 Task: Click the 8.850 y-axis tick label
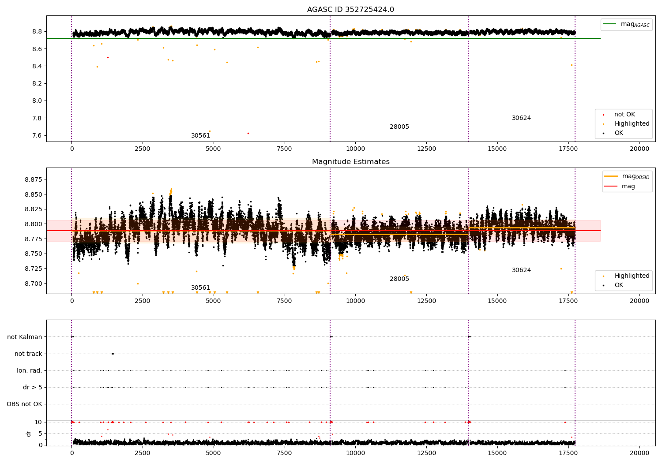[x=34, y=194]
